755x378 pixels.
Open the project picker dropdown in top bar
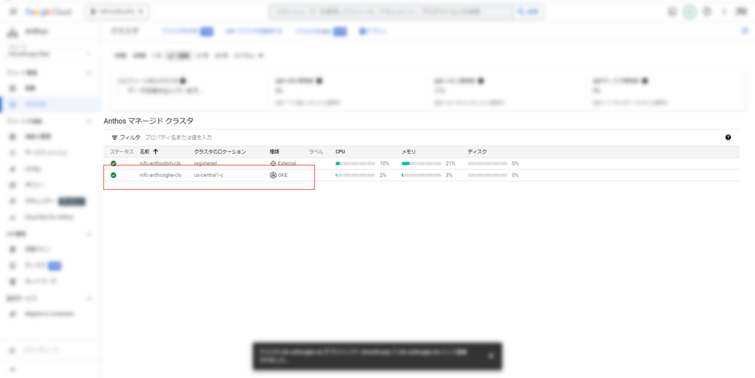click(x=117, y=12)
